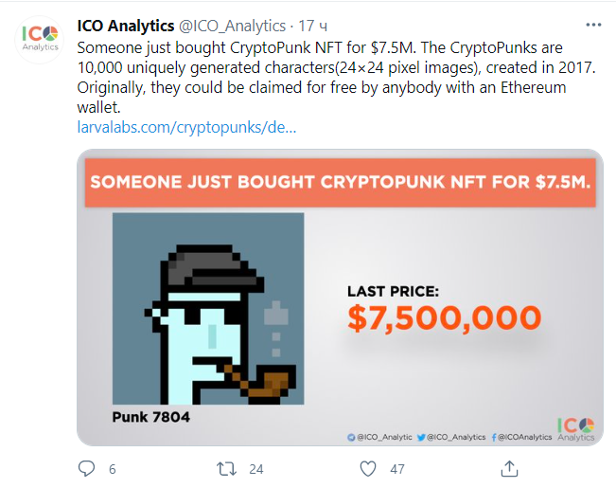Click the ICO Analytics logo in image corner
This screenshot has height=488, width=616.
coord(575,429)
